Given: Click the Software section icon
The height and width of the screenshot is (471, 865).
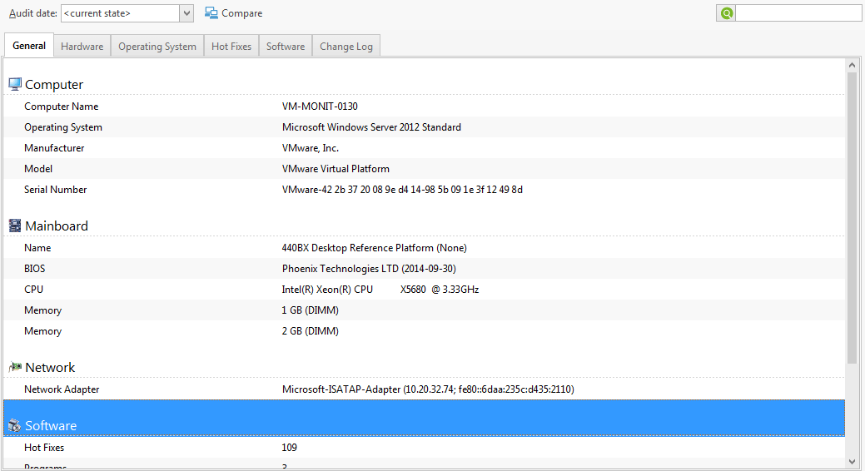Looking at the screenshot, I should [15, 426].
